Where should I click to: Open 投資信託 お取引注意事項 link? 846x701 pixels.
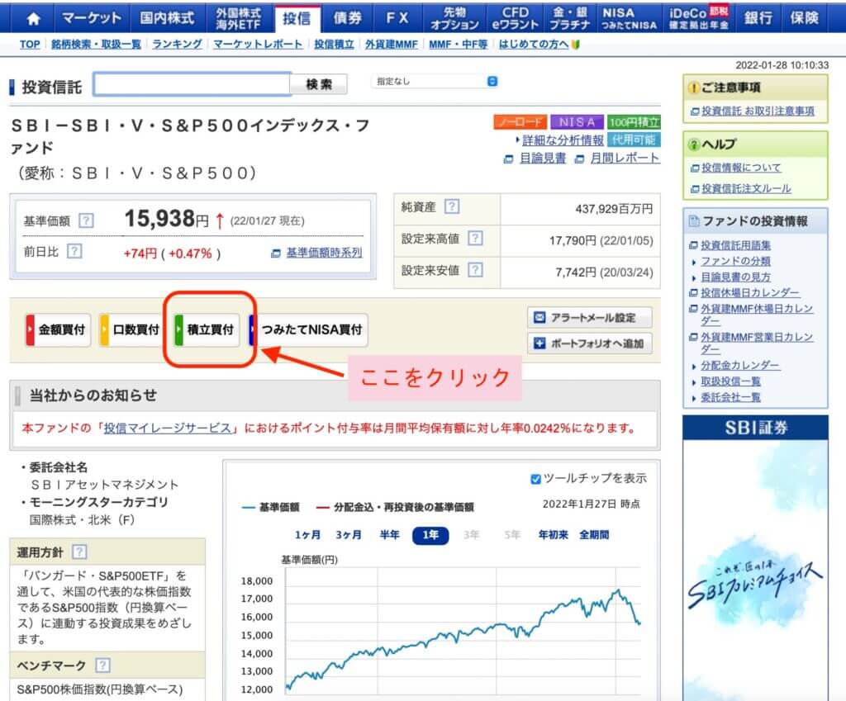click(x=758, y=111)
